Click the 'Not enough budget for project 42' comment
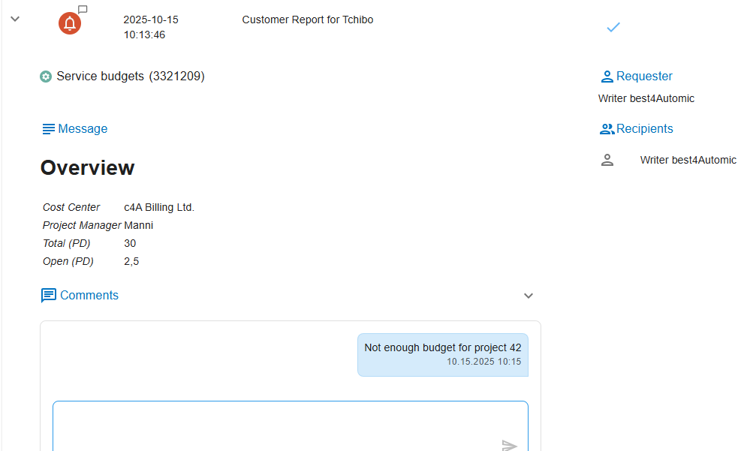This screenshot has width=750, height=451. pyautogui.click(x=442, y=348)
